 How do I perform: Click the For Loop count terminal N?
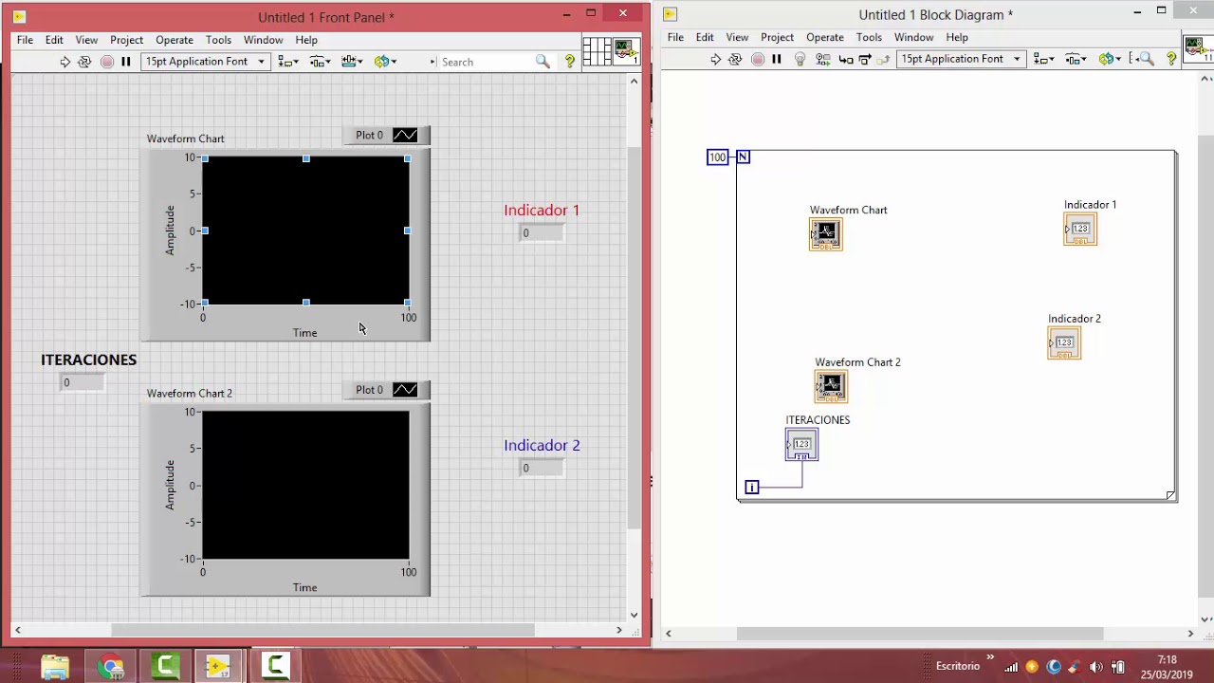tap(743, 157)
